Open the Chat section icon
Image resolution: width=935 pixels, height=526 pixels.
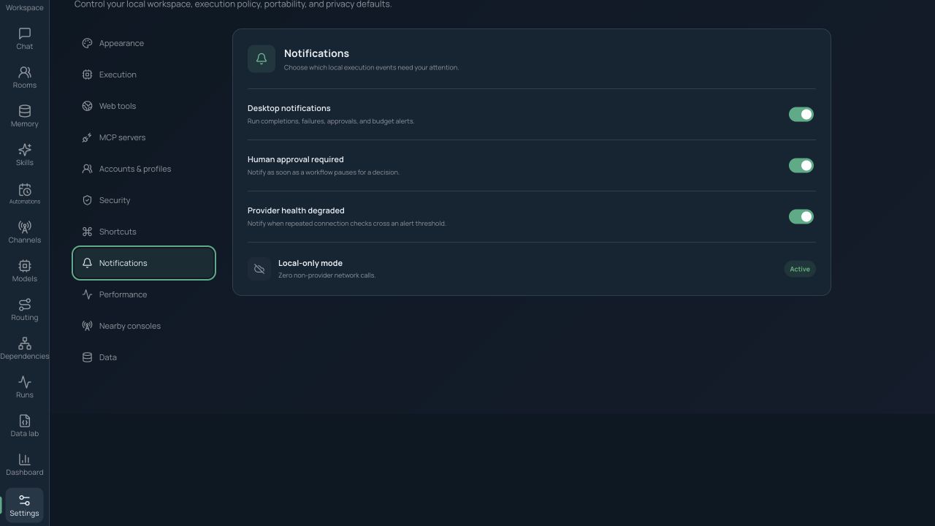(25, 34)
